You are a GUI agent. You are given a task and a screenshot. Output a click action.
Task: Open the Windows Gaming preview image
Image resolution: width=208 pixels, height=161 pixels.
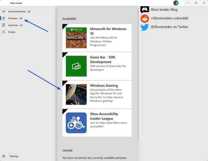(x=76, y=94)
